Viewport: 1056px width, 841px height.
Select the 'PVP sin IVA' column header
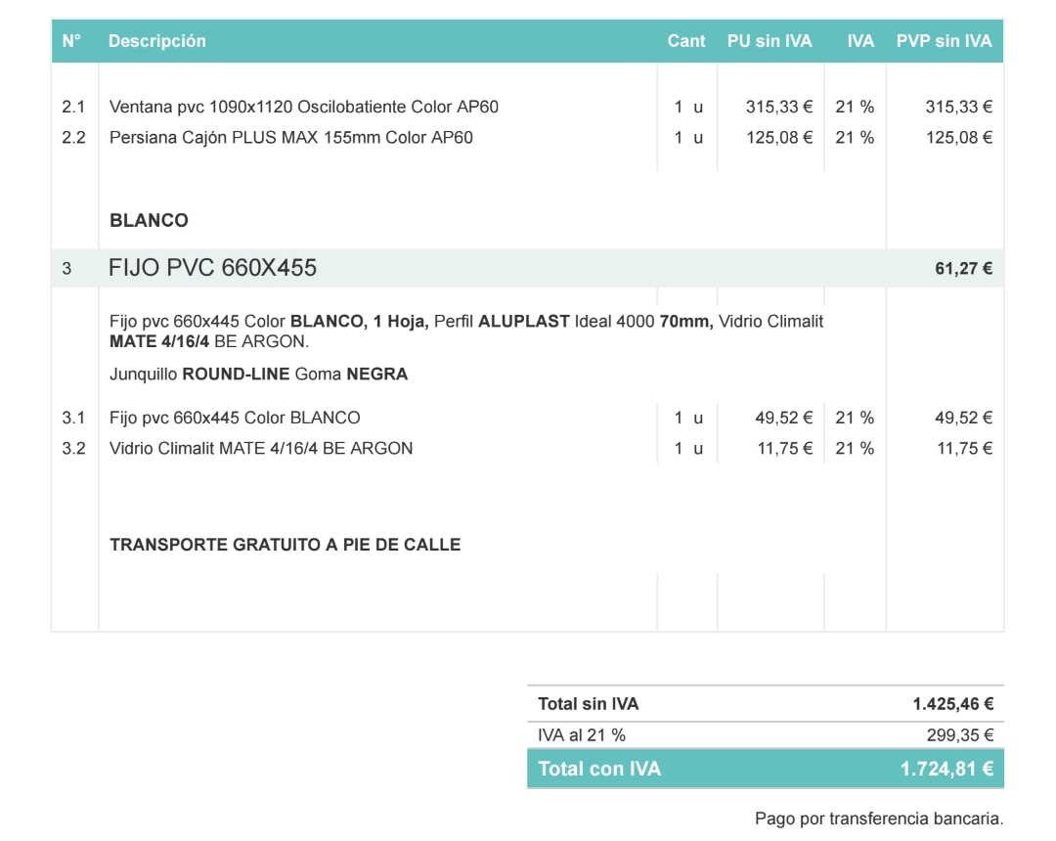[945, 41]
